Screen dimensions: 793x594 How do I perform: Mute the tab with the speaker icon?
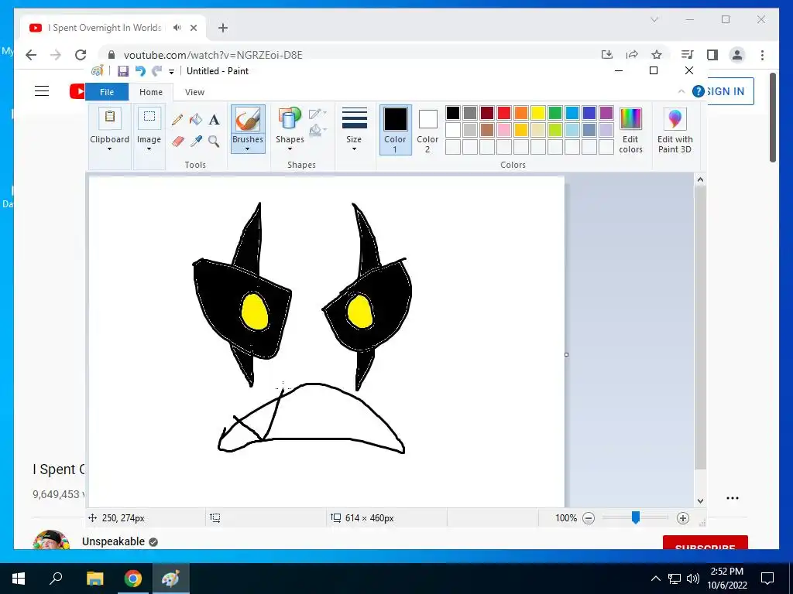tap(177, 28)
